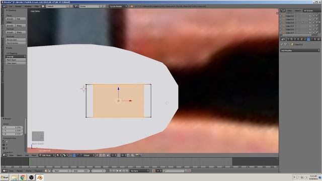Open the Timeline Playback menu
This screenshot has height=181, width=322.
(x=38, y=171)
